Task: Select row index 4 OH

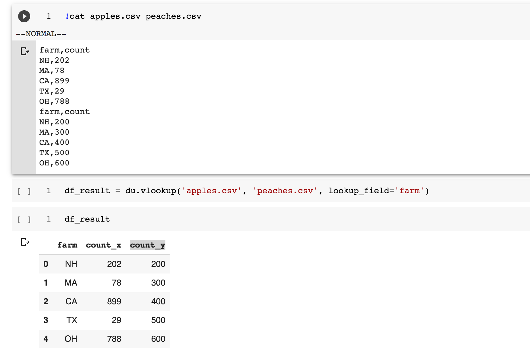Action: pos(46,339)
